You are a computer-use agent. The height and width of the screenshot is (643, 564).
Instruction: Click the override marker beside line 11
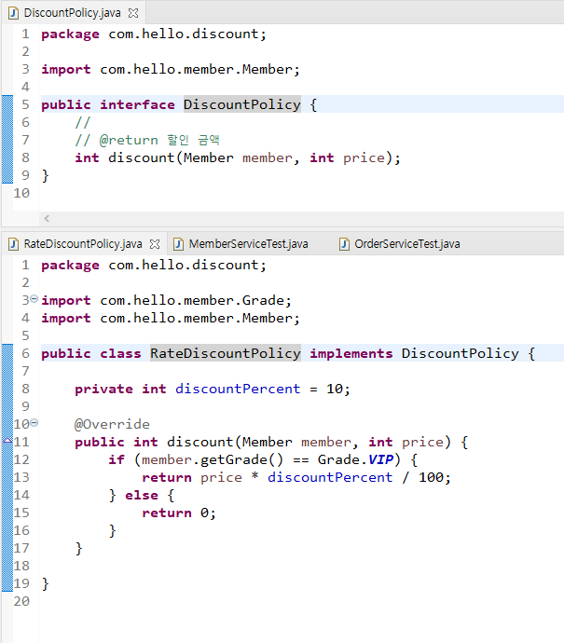[7, 441]
